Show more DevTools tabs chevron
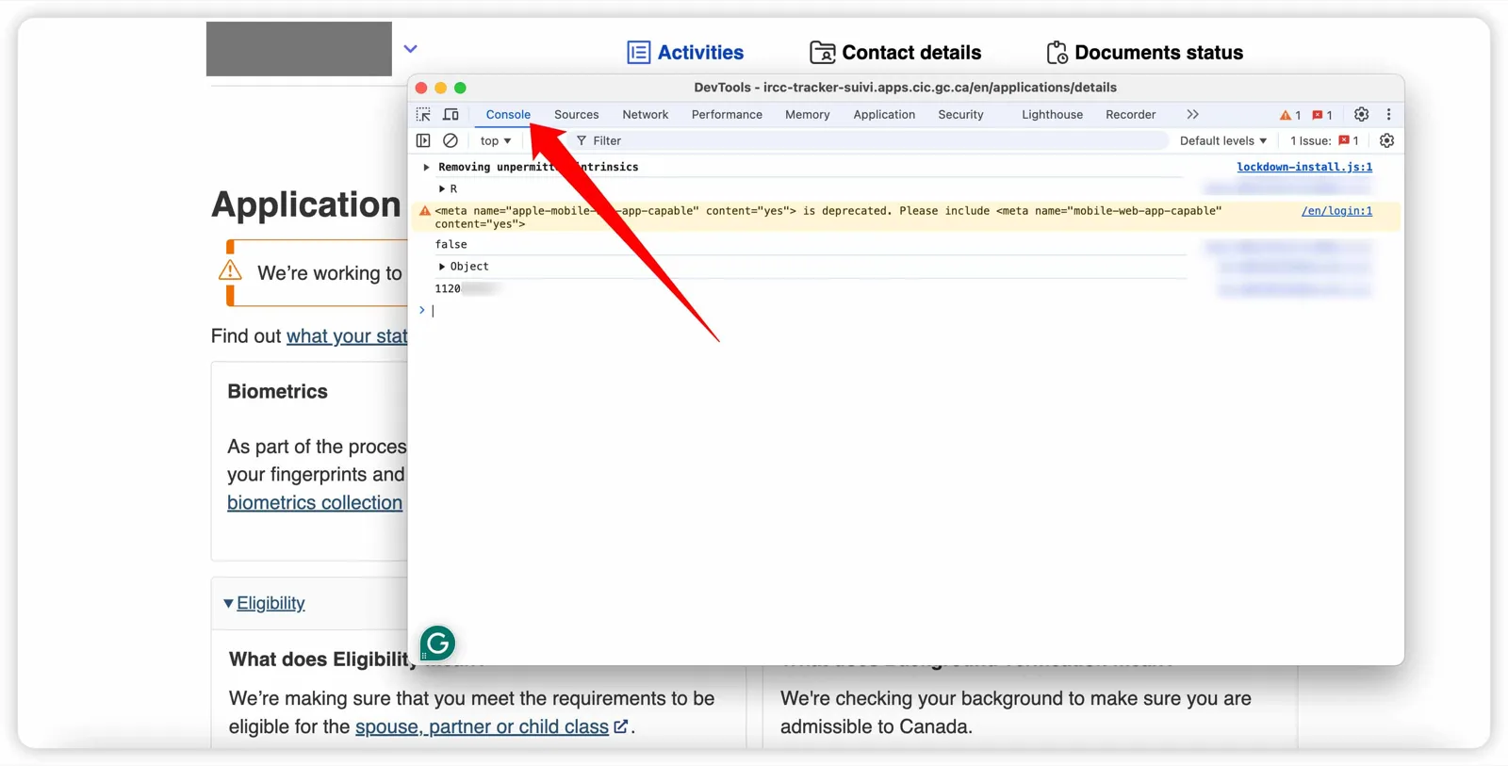The width and height of the screenshot is (1508, 766). 1192,114
